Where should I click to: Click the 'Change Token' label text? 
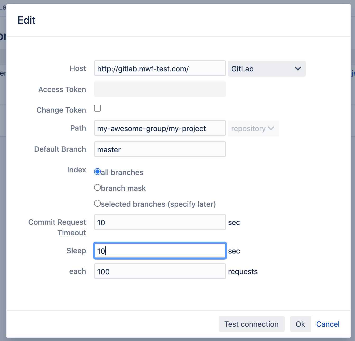[x=61, y=110]
